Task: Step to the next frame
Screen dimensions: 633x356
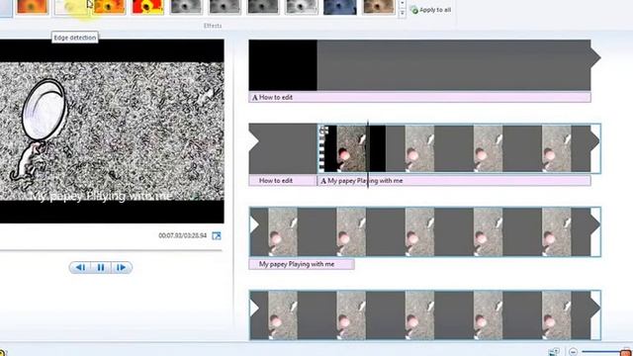Action: coord(121,267)
